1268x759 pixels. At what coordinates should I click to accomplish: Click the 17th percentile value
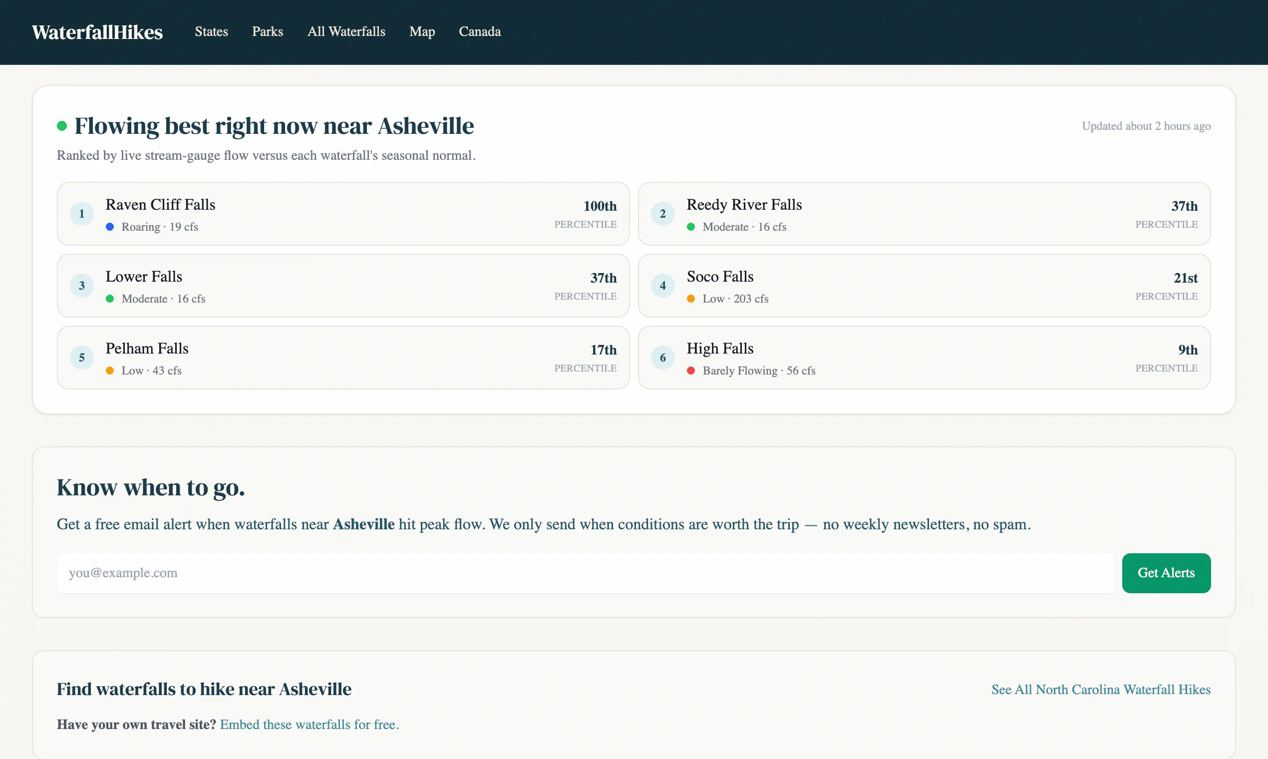coord(604,350)
